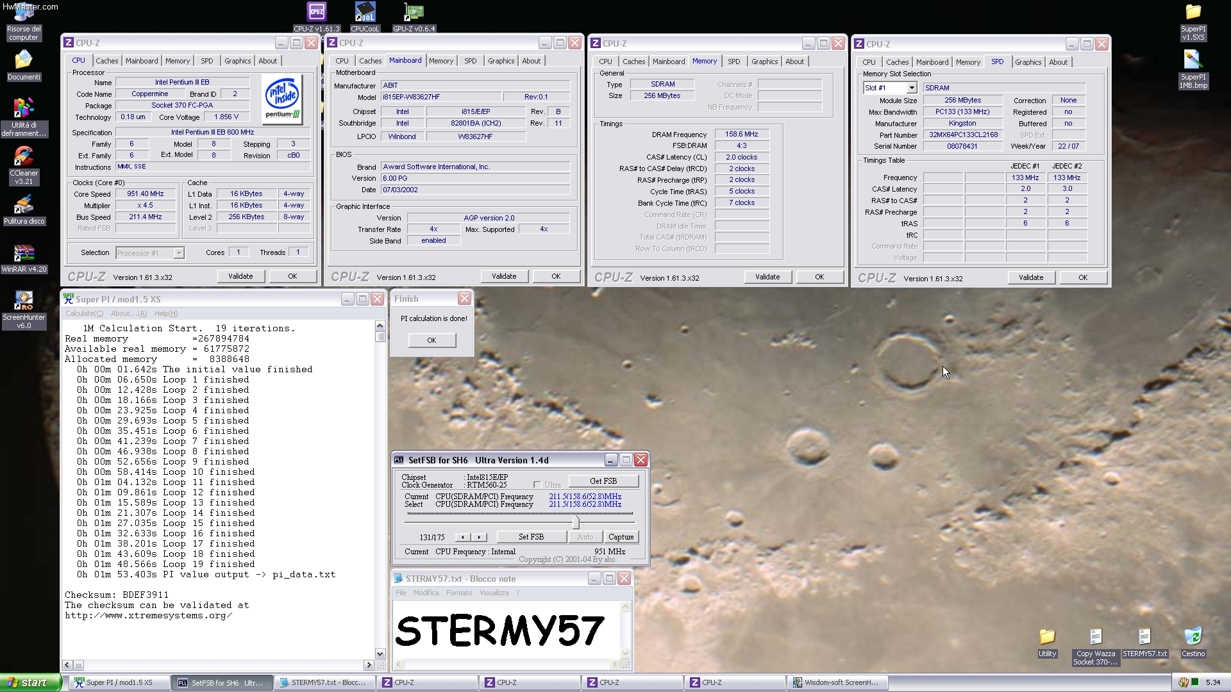Launch ScreenHunter v6.0 desktop icon

[x=24, y=309]
